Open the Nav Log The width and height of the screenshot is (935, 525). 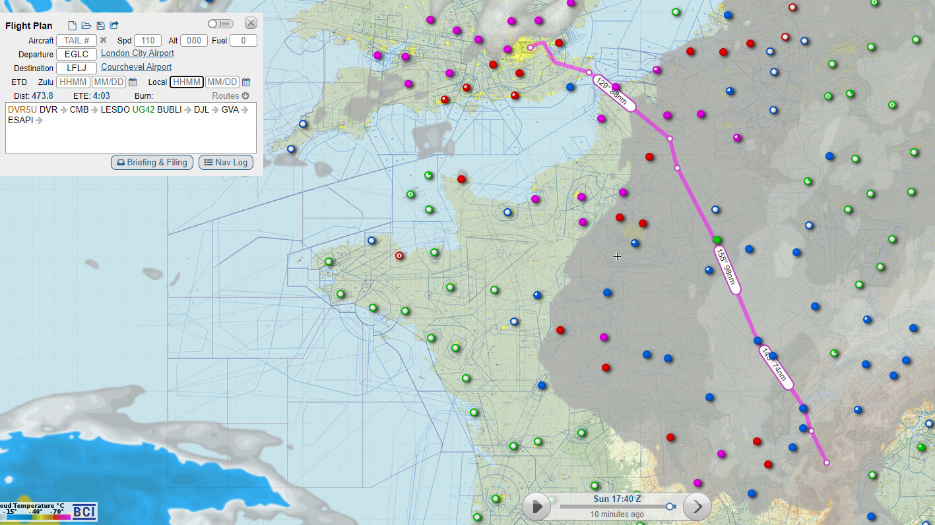pos(226,163)
